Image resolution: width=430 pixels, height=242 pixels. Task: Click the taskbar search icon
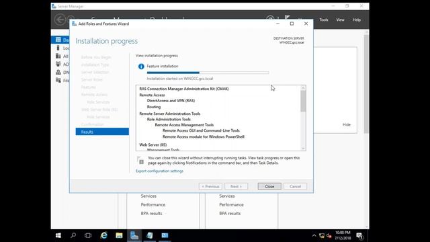tap(73, 235)
